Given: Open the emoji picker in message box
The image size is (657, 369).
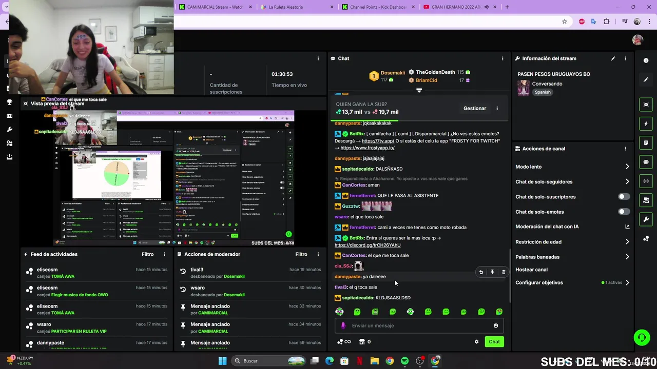Looking at the screenshot, I should 496,325.
